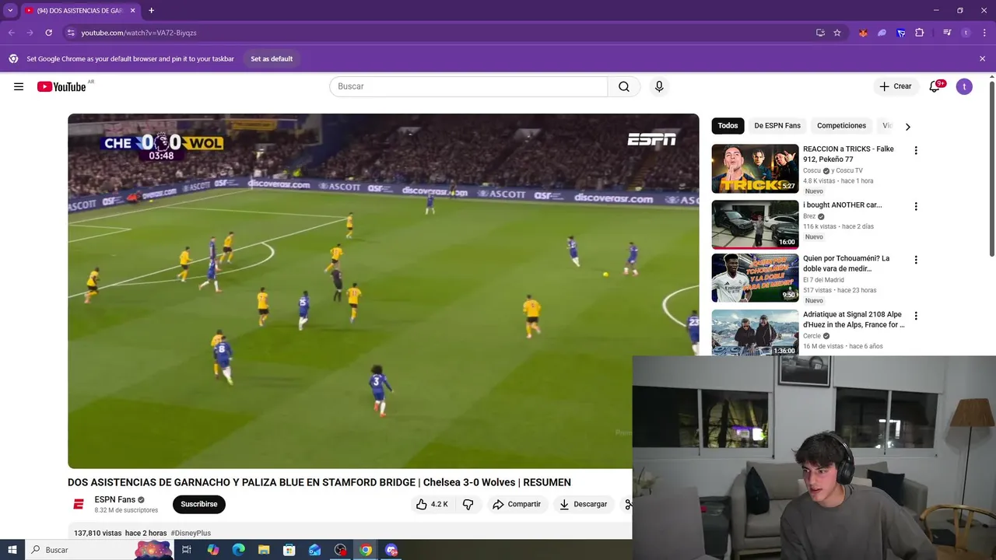This screenshot has height=560, width=996.
Task: Go back in Chrome
Action: click(x=11, y=33)
